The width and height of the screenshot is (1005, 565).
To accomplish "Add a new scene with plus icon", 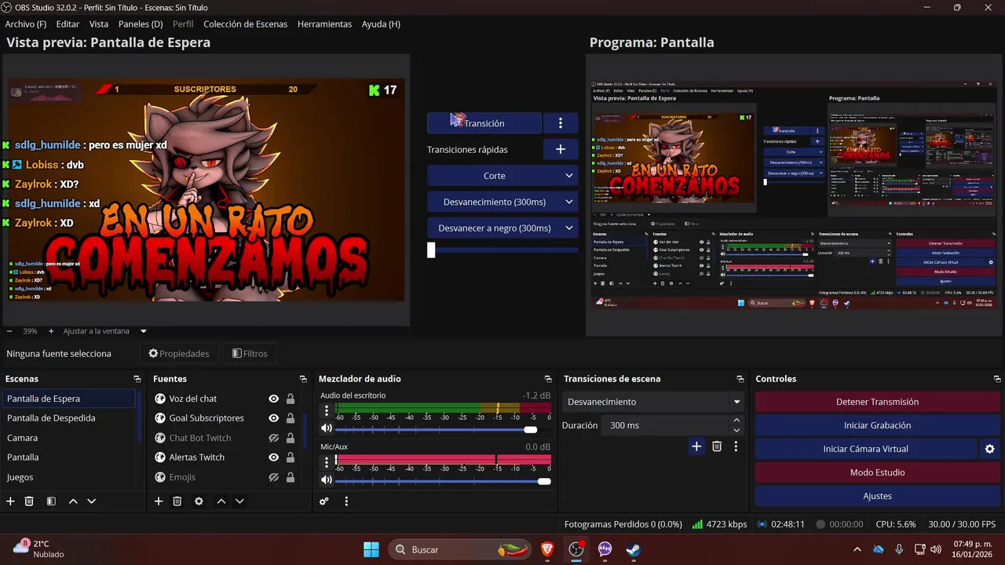I will [10, 501].
